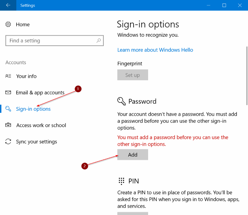The width and height of the screenshot is (248, 215).
Task: Click the search magnifier icon
Action: 98,41
